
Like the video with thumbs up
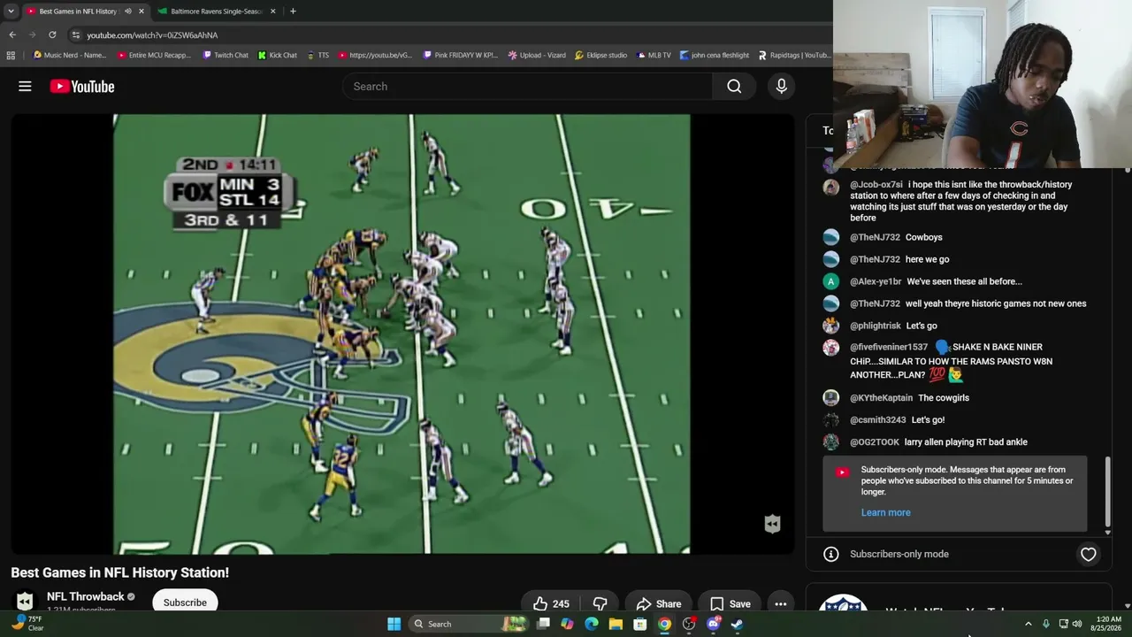[x=550, y=604]
